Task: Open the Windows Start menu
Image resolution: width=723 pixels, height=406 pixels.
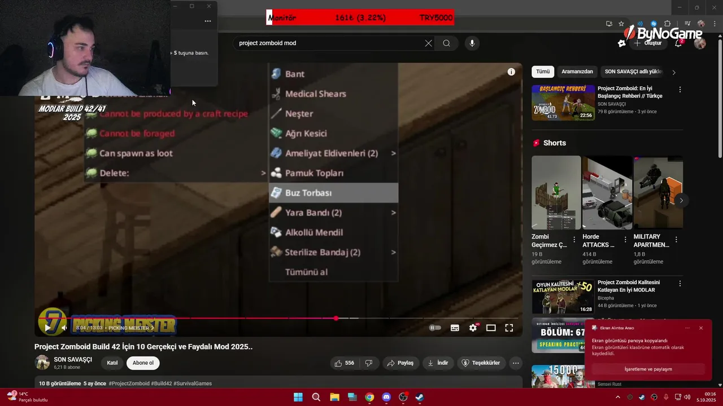Action: click(x=298, y=397)
